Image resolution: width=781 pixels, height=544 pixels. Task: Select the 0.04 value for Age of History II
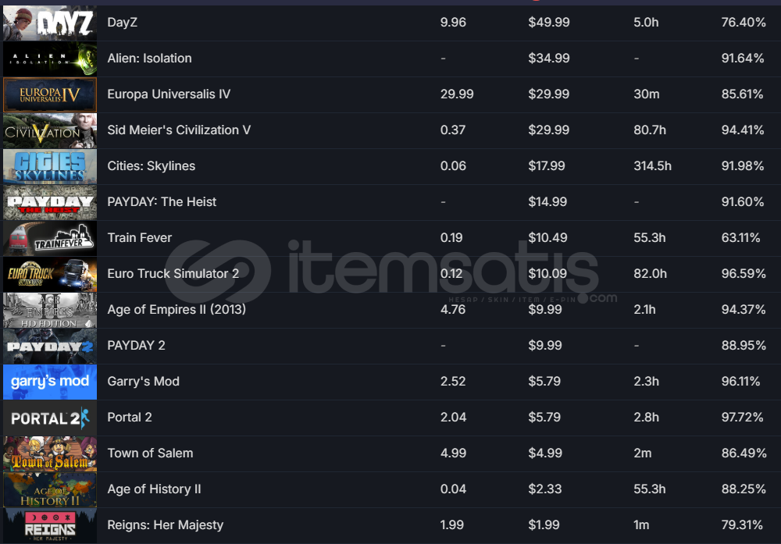click(453, 489)
